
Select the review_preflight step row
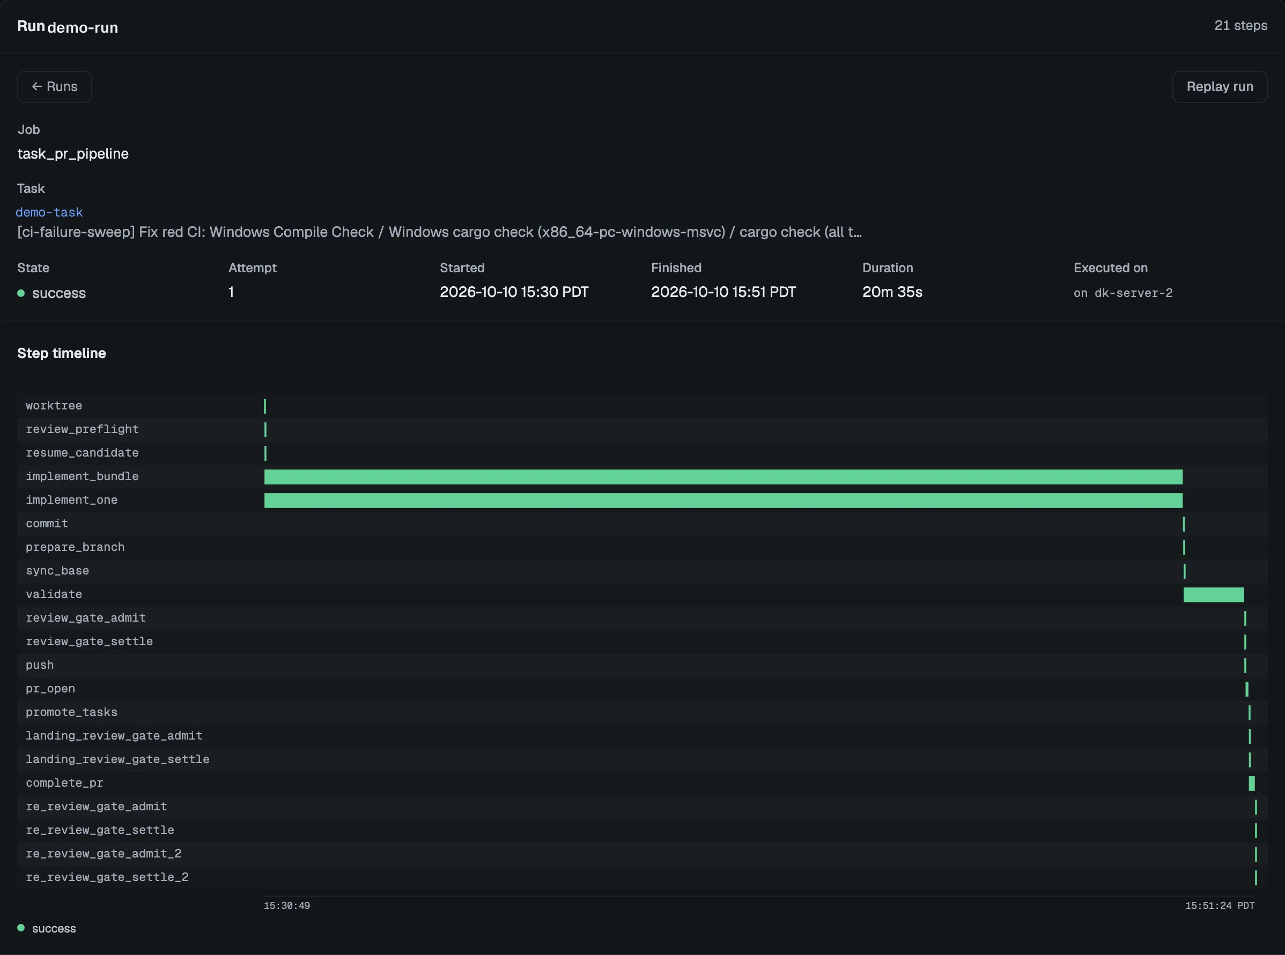click(642, 429)
